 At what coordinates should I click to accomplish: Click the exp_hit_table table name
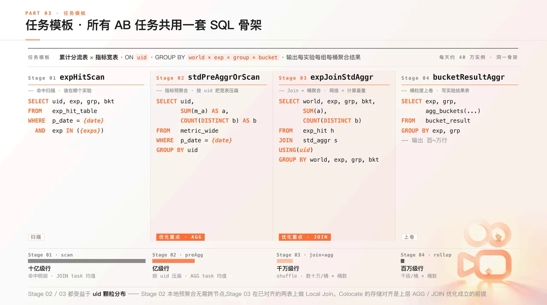point(75,111)
